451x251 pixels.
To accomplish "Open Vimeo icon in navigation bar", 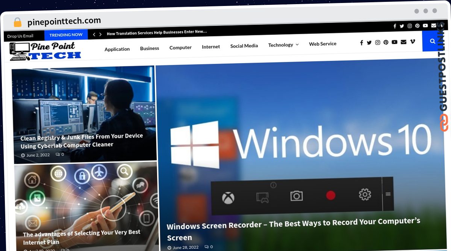I will coord(413,42).
